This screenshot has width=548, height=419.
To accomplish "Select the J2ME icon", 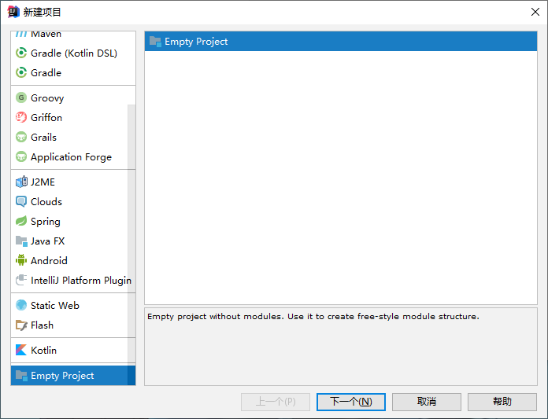I will pos(21,182).
